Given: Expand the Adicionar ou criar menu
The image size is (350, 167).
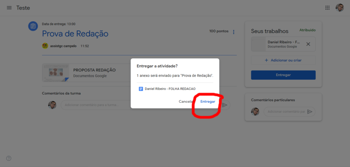Looking at the screenshot, I should click(283, 60).
